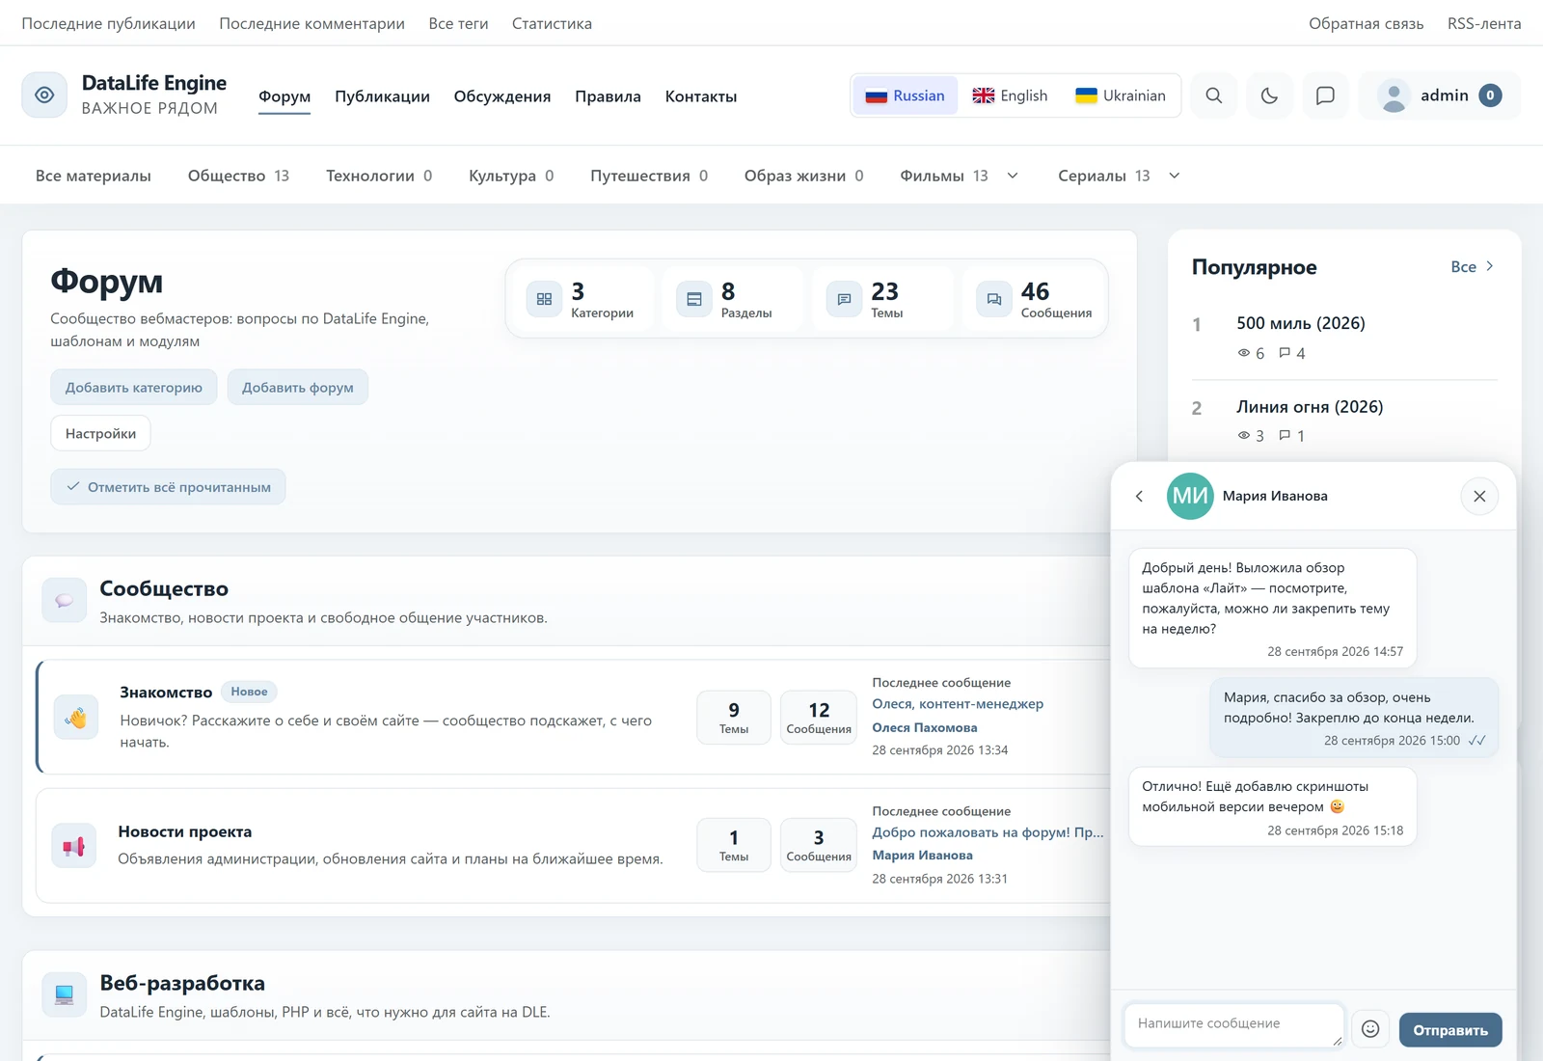1543x1061 pixels.
Task: Click the Разделы stat icon
Action: (x=694, y=299)
